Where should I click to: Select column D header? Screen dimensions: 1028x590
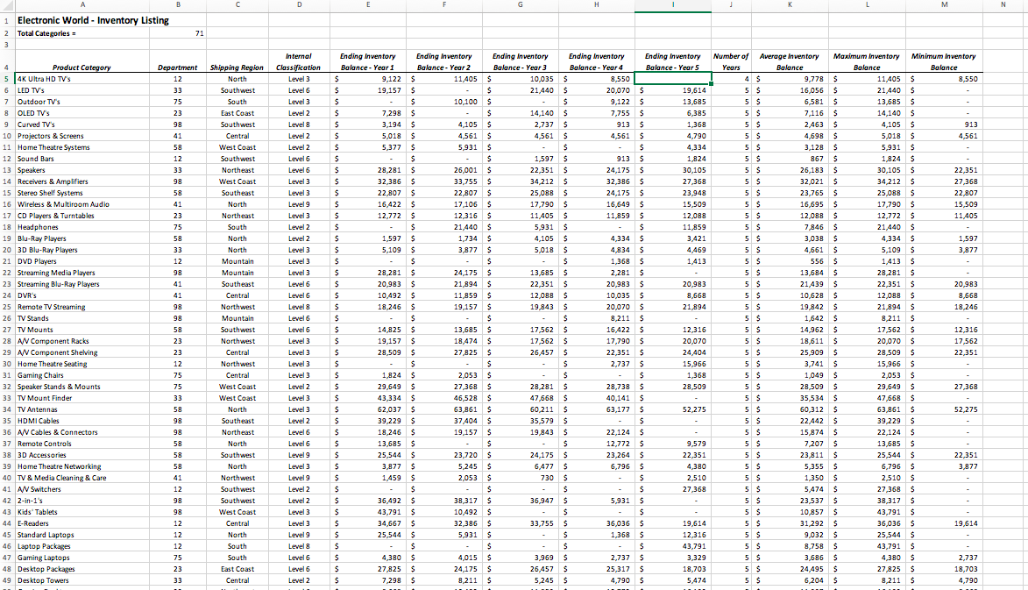299,4
